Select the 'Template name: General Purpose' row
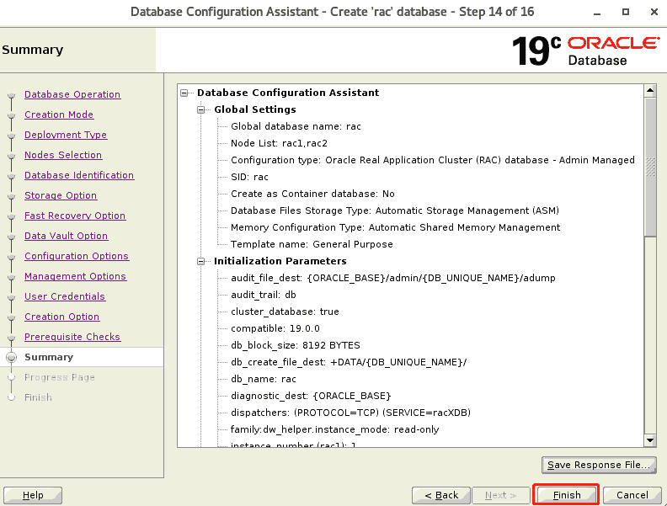Screen dimensions: 667x506 312,244
